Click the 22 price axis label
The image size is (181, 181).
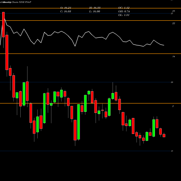click(x=173, y=24)
